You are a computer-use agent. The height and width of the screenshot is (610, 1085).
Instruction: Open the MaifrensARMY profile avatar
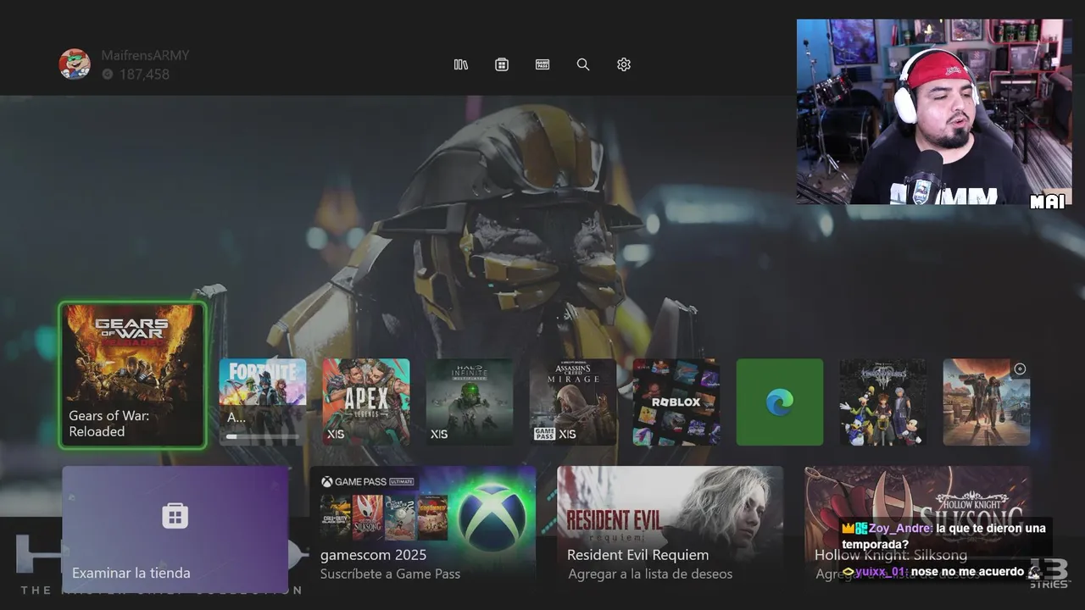[75, 64]
